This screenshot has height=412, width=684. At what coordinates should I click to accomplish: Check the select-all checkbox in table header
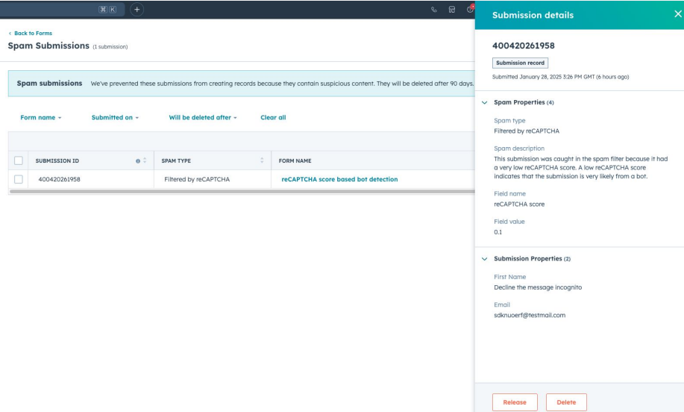pos(19,160)
